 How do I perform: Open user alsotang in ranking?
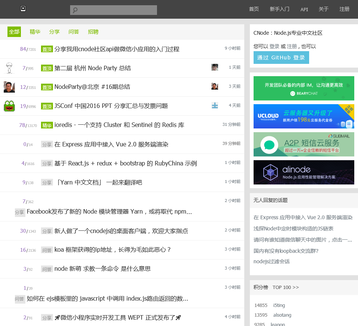282,315
